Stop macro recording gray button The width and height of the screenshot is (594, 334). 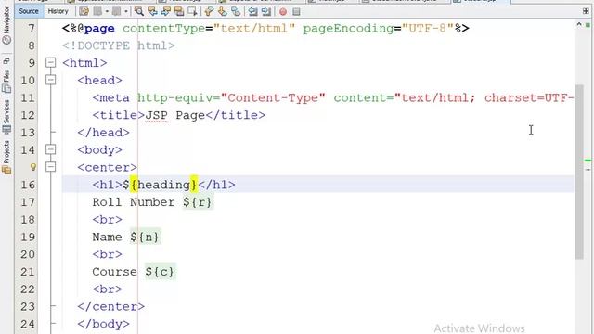(x=296, y=12)
